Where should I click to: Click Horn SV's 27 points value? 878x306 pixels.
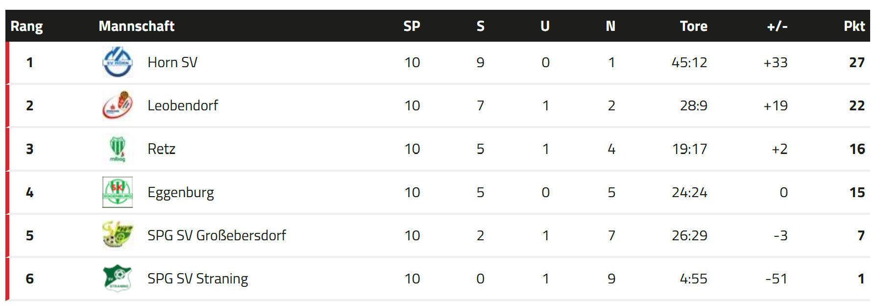[x=857, y=62]
